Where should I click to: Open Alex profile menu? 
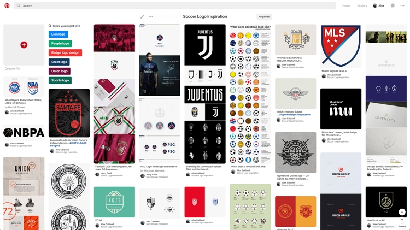[x=379, y=5]
